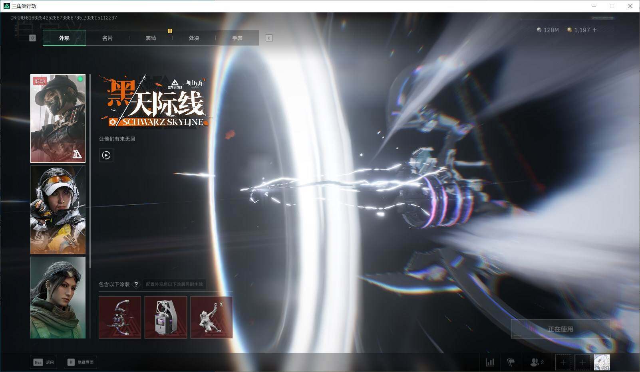Click the 黑天际线 SCHWARZ SKYLINE logo
This screenshot has height=372, width=640.
coord(157,102)
